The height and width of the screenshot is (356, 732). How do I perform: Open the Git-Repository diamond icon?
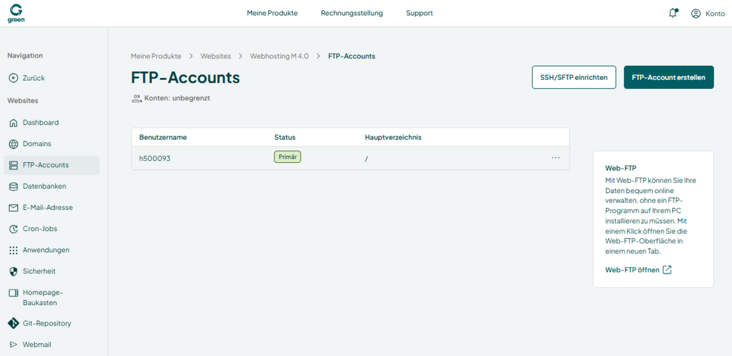[x=14, y=323]
